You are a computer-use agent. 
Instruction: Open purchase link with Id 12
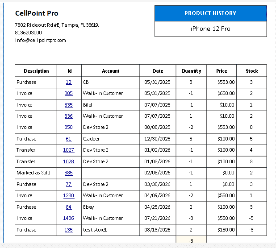click(69, 82)
